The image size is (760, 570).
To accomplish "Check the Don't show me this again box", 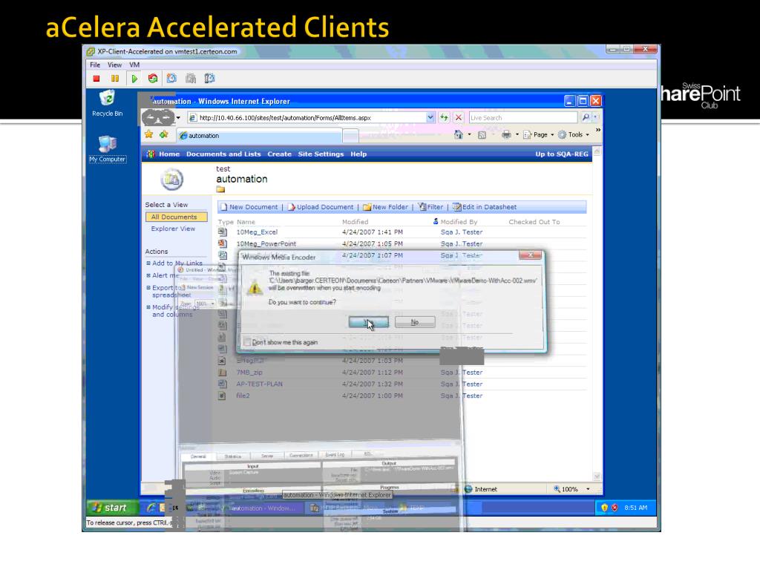I will [x=247, y=342].
